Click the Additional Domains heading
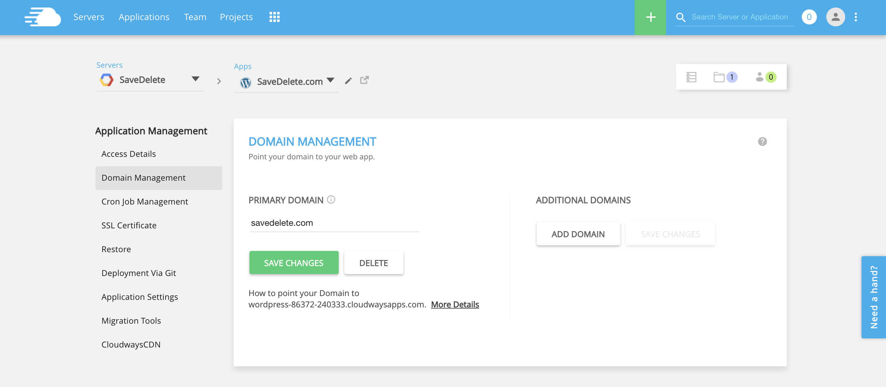Viewport: 886px width, 387px height. pos(583,200)
